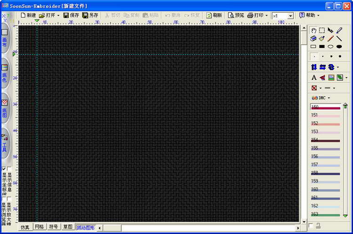This screenshot has width=353, height=234.
Task: Click the landscape picture insert icon
Action: coord(331,78)
